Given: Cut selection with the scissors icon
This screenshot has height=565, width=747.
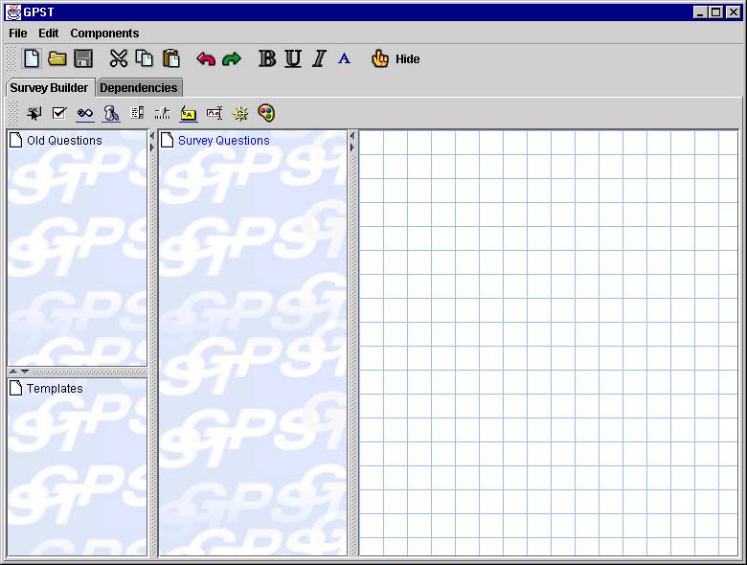Looking at the screenshot, I should pyautogui.click(x=119, y=58).
